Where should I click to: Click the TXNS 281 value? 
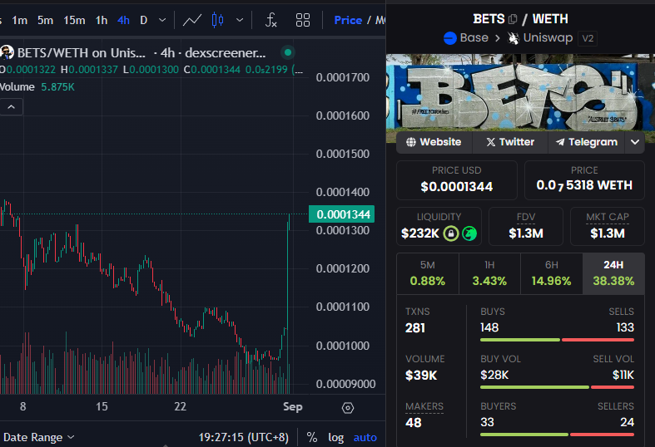click(x=415, y=328)
